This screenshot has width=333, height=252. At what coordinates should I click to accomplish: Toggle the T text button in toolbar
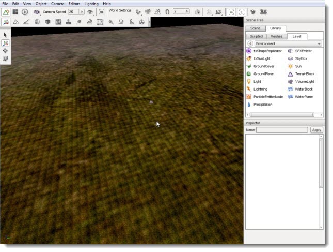[x=242, y=11]
